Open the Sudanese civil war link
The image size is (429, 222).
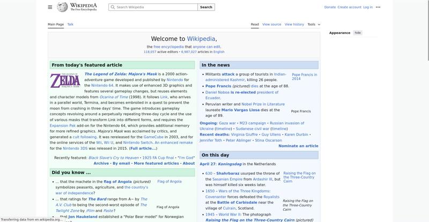[253, 129]
